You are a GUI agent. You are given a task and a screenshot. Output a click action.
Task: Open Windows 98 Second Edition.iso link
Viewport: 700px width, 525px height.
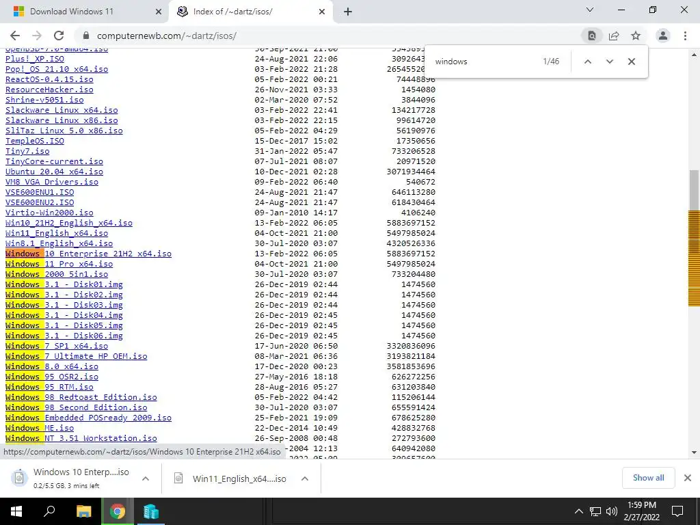tap(77, 407)
